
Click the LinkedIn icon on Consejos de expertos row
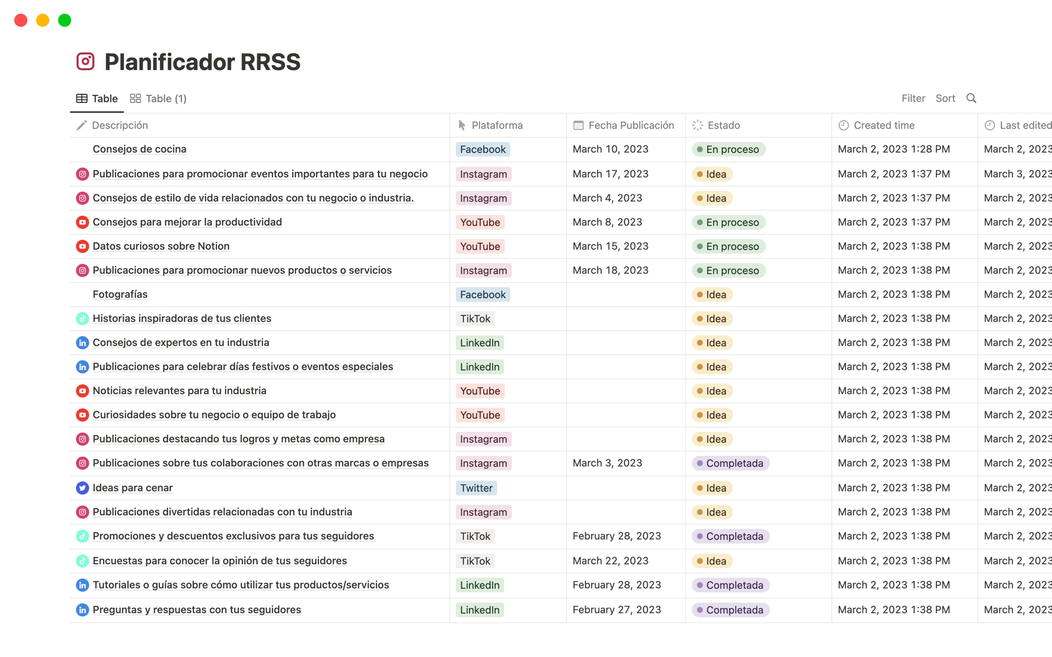click(82, 342)
